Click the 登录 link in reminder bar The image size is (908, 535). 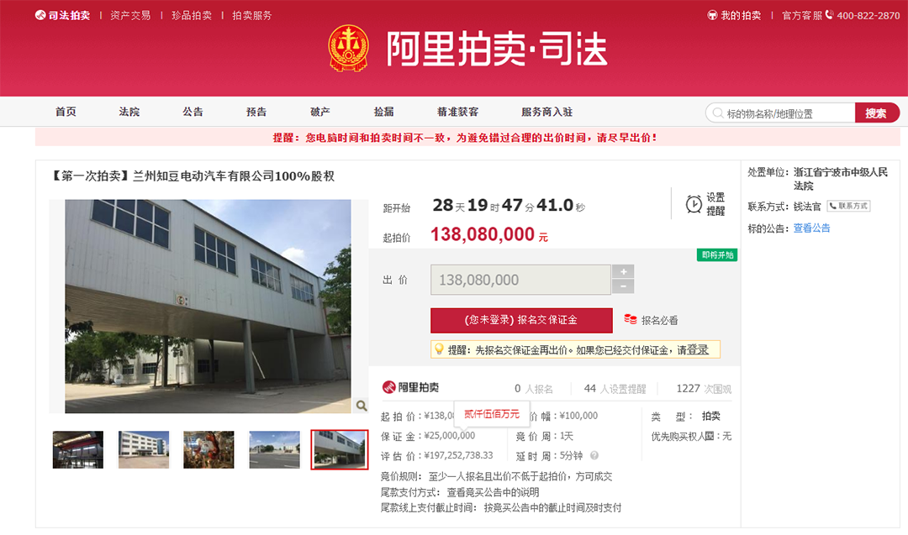pos(697,349)
